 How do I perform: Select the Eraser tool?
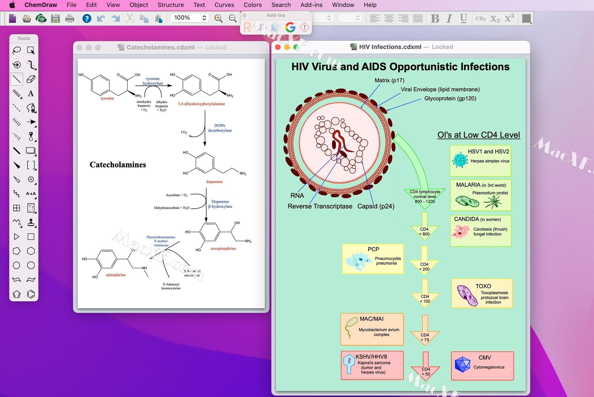click(x=31, y=79)
